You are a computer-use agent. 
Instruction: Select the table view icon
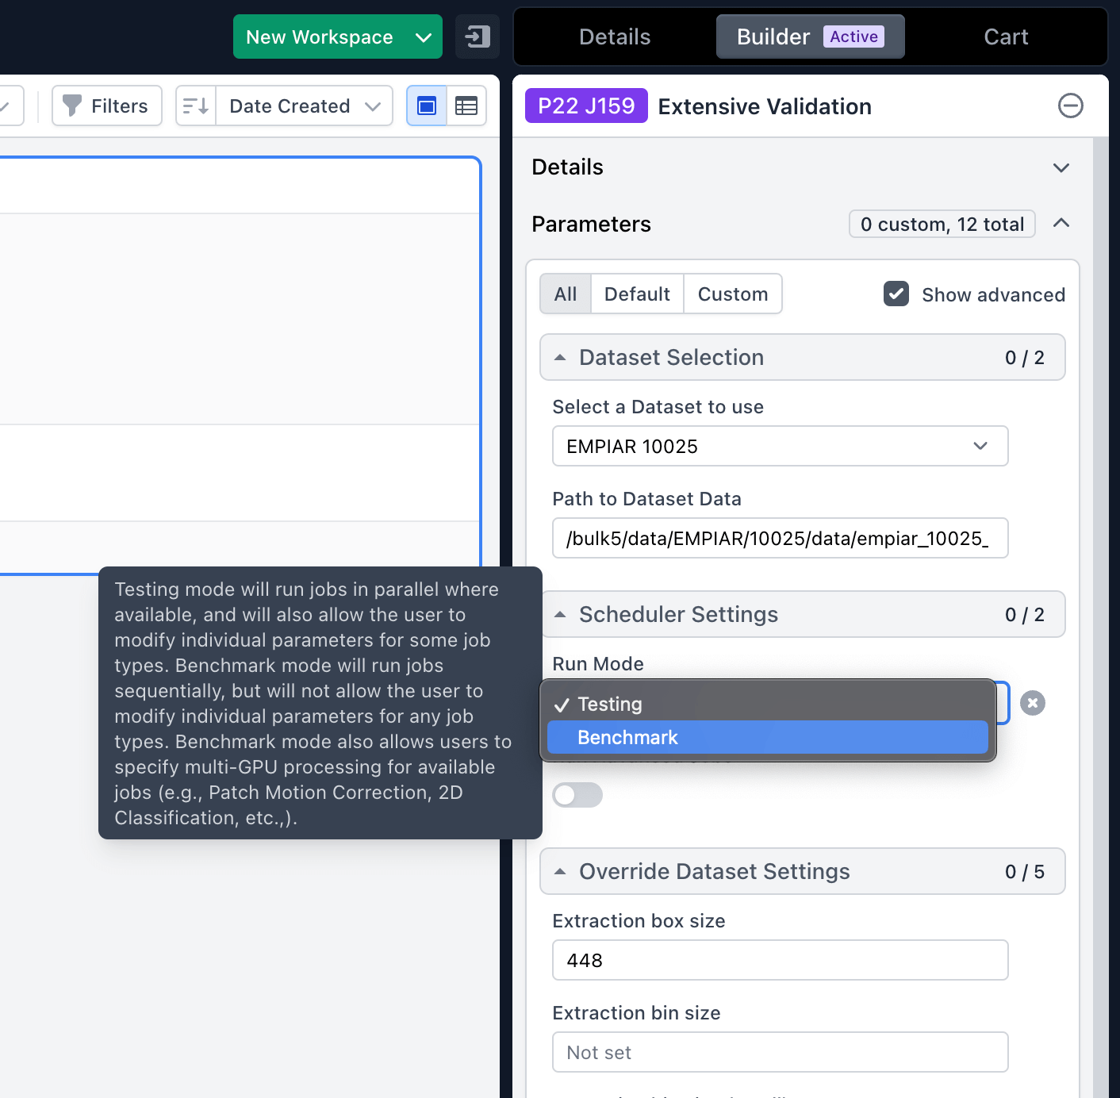(466, 106)
